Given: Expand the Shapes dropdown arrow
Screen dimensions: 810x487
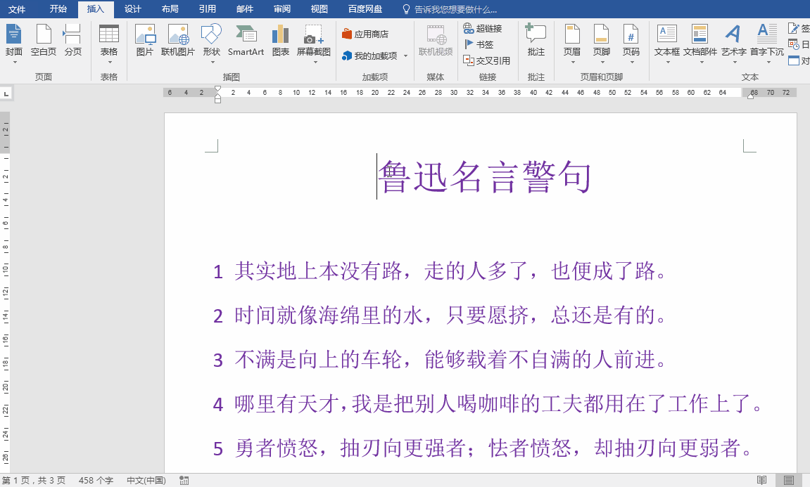Looking at the screenshot, I should coord(213,63).
